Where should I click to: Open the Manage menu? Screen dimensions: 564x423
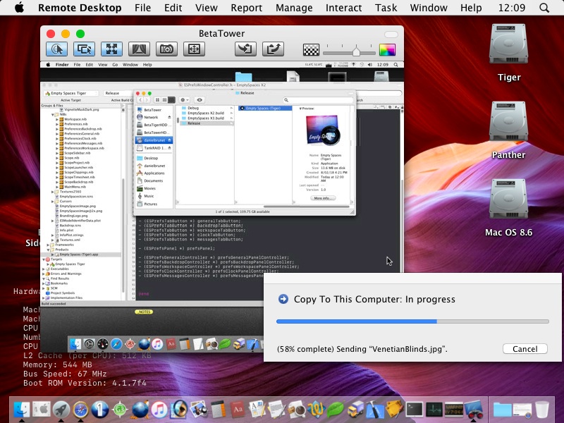pyautogui.click(x=294, y=8)
